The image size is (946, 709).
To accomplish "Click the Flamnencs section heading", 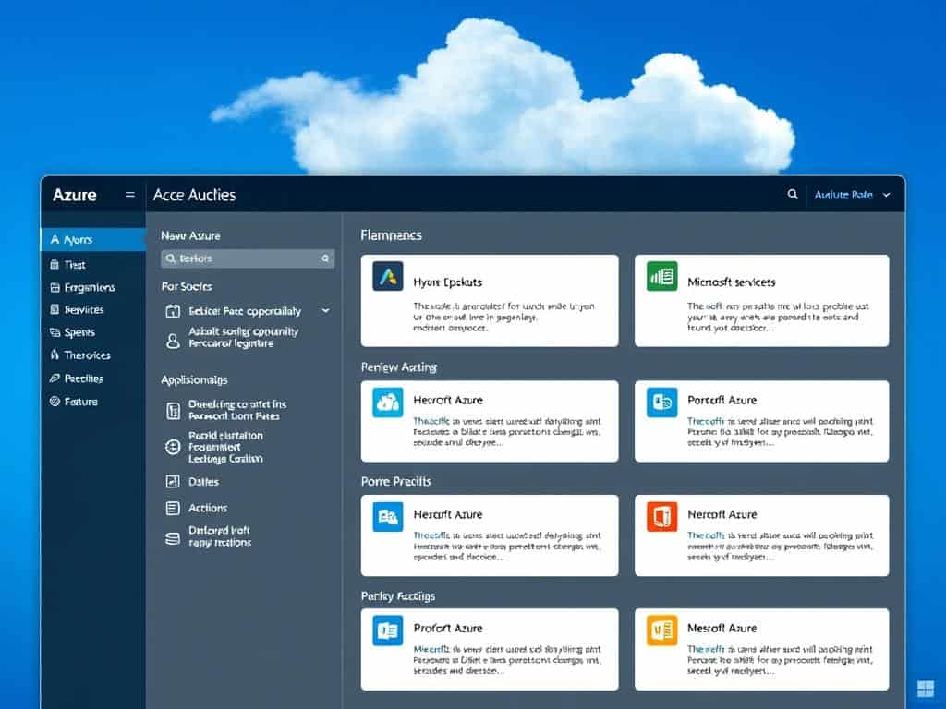I will coord(391,235).
